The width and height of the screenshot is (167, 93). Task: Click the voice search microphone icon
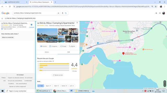point(63,13)
